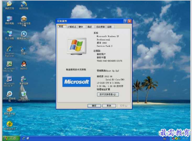The image size is (192, 141).
Task: Click the second quick launch icon
Action: click(x=28, y=138)
